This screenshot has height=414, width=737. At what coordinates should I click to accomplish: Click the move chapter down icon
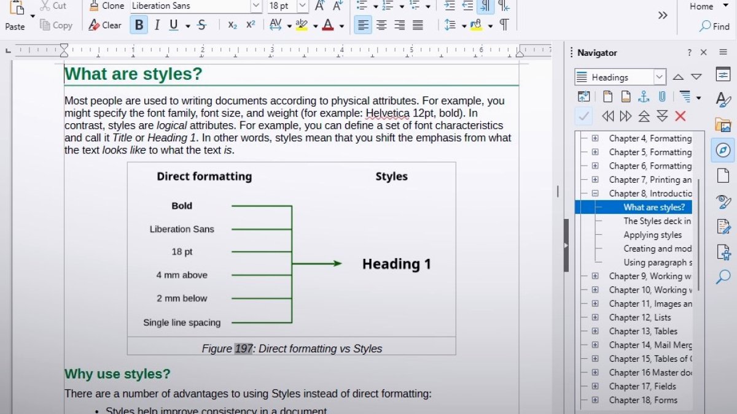coord(662,116)
